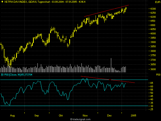Screen dimensions: 161x121
Task: Click the Okt month label on time axis
Action: click(61, 116)
